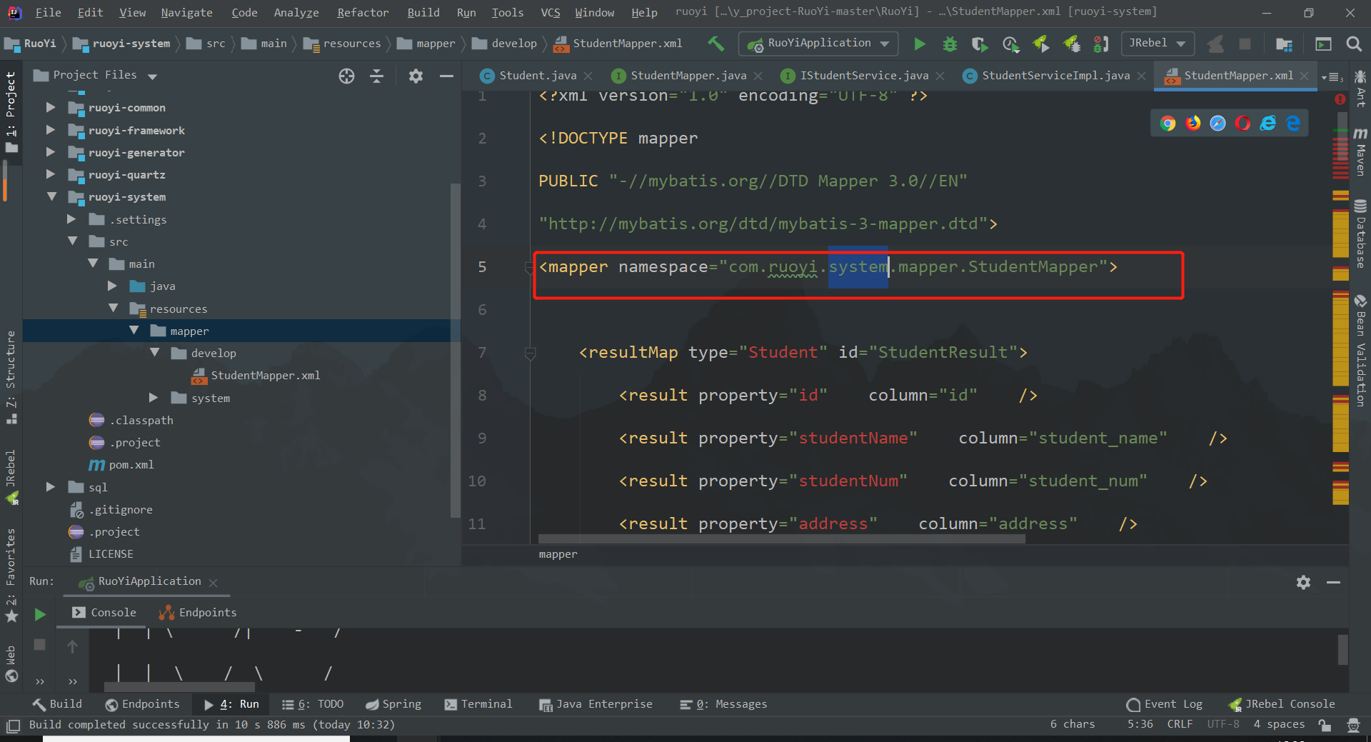Toggle tool window bars icon in status bar

pyautogui.click(x=12, y=726)
